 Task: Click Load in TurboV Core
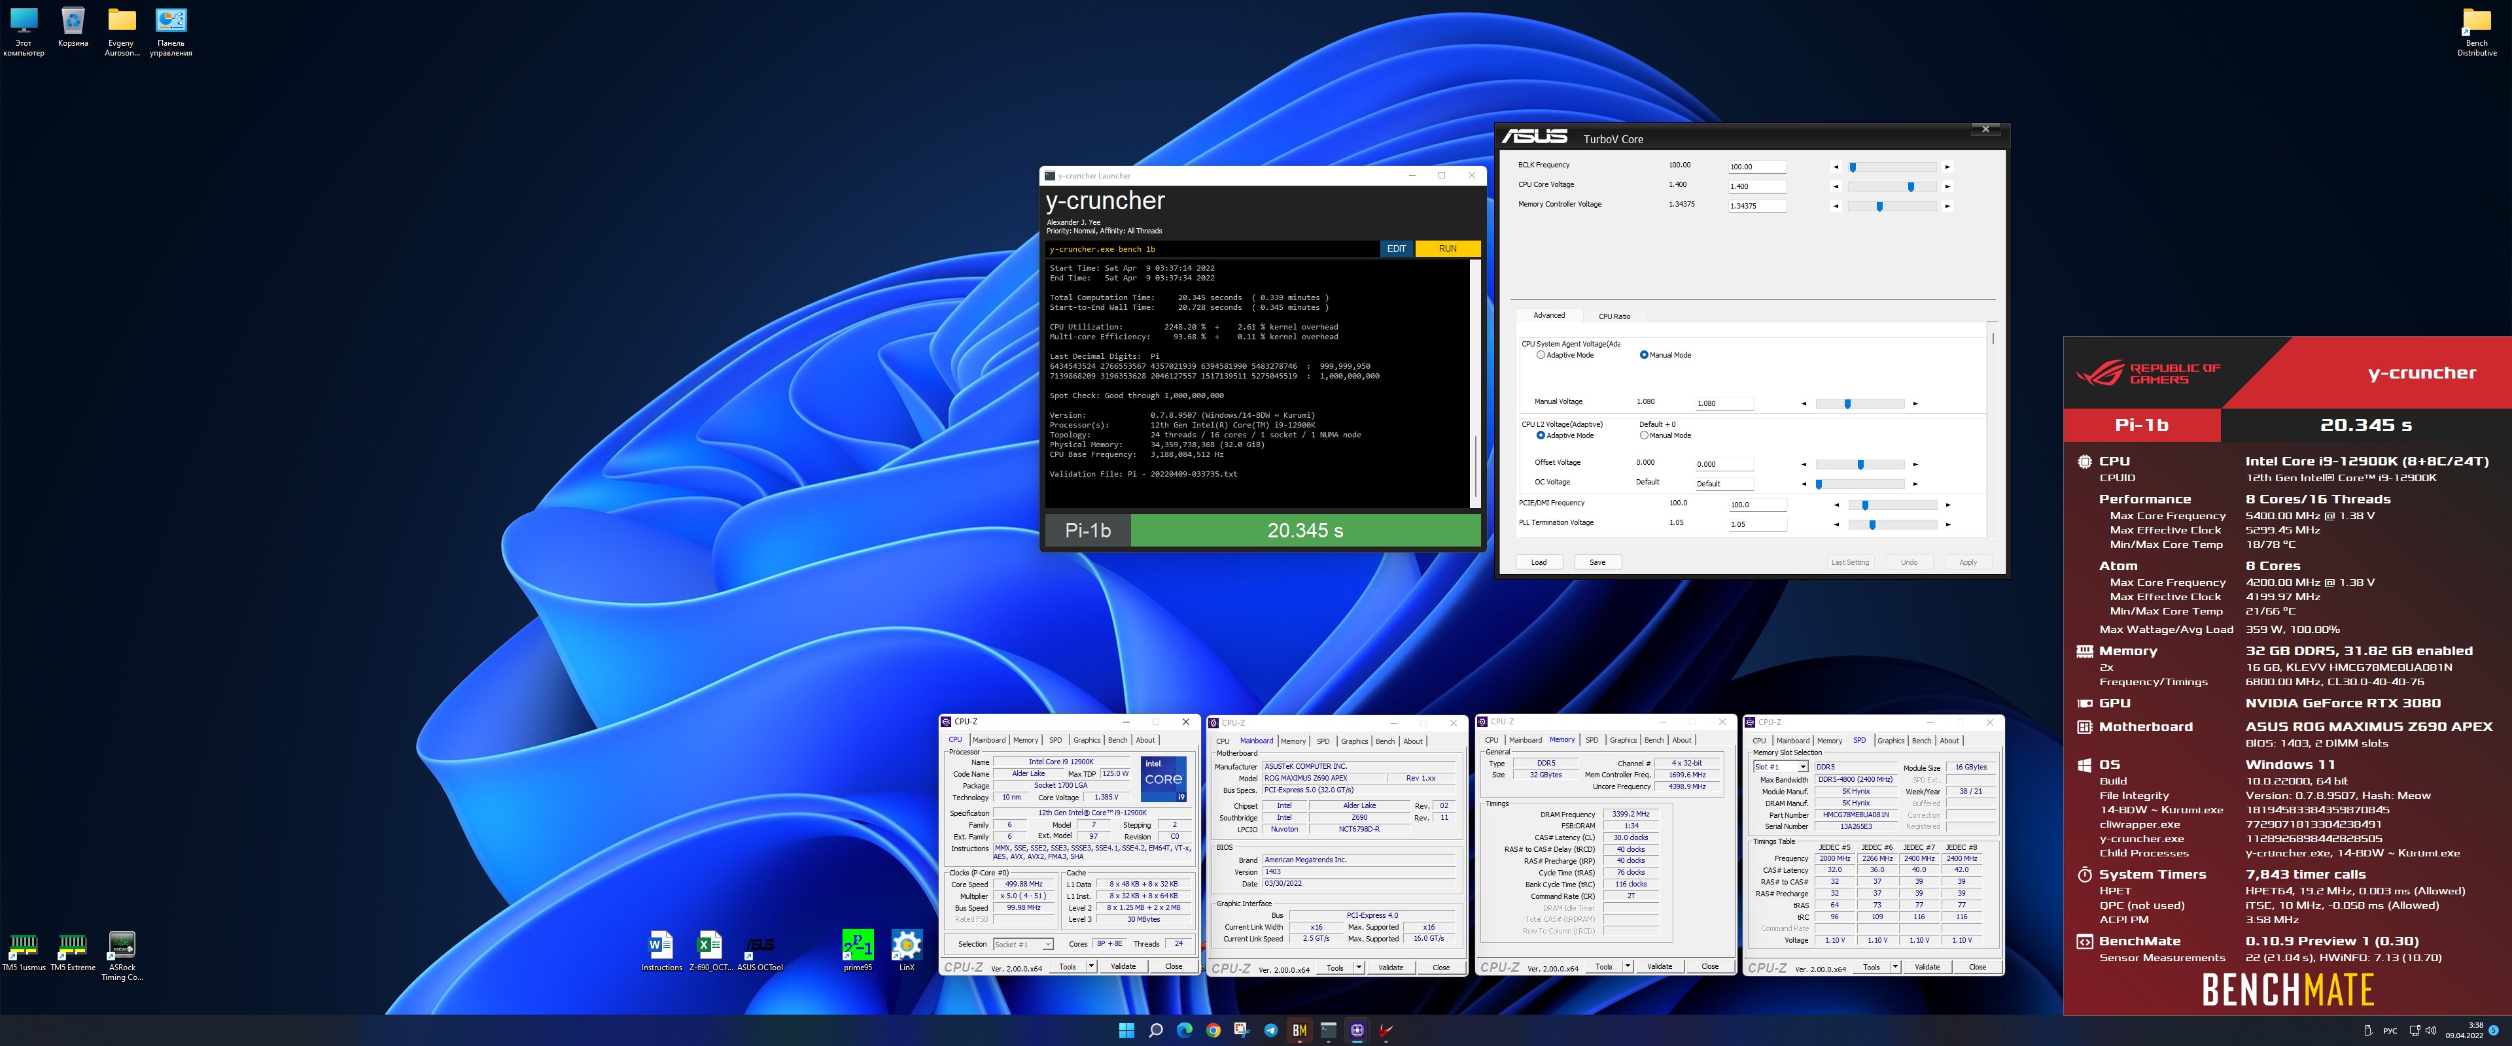pyautogui.click(x=1539, y=562)
